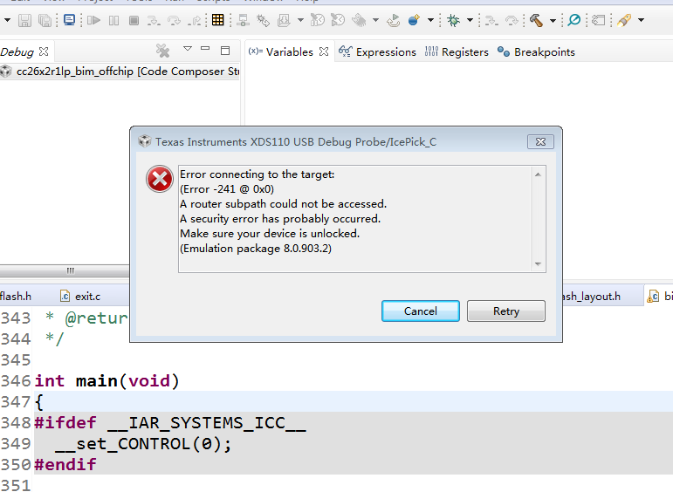
Task: Switch to the Variables tab
Action: coord(289,51)
